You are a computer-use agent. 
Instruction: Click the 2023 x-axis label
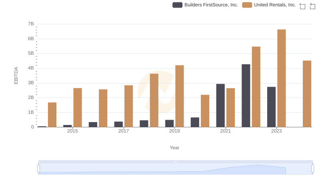click(276, 131)
